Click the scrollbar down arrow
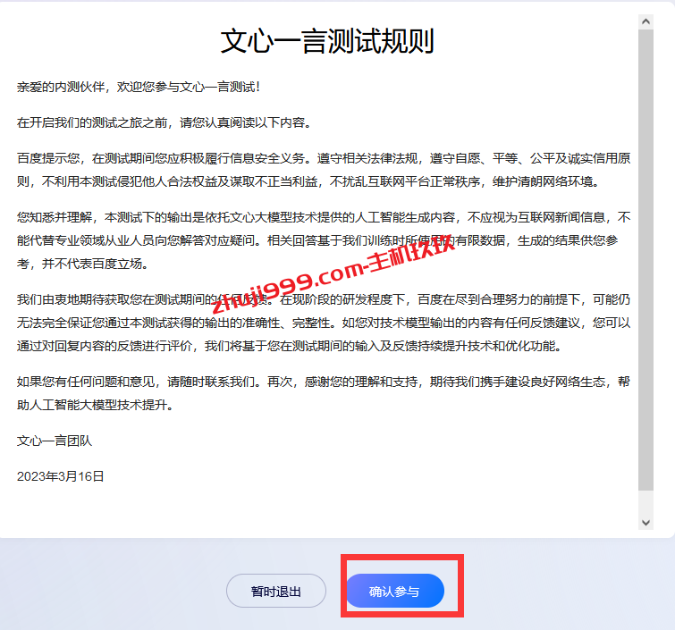675x630 pixels. [645, 523]
